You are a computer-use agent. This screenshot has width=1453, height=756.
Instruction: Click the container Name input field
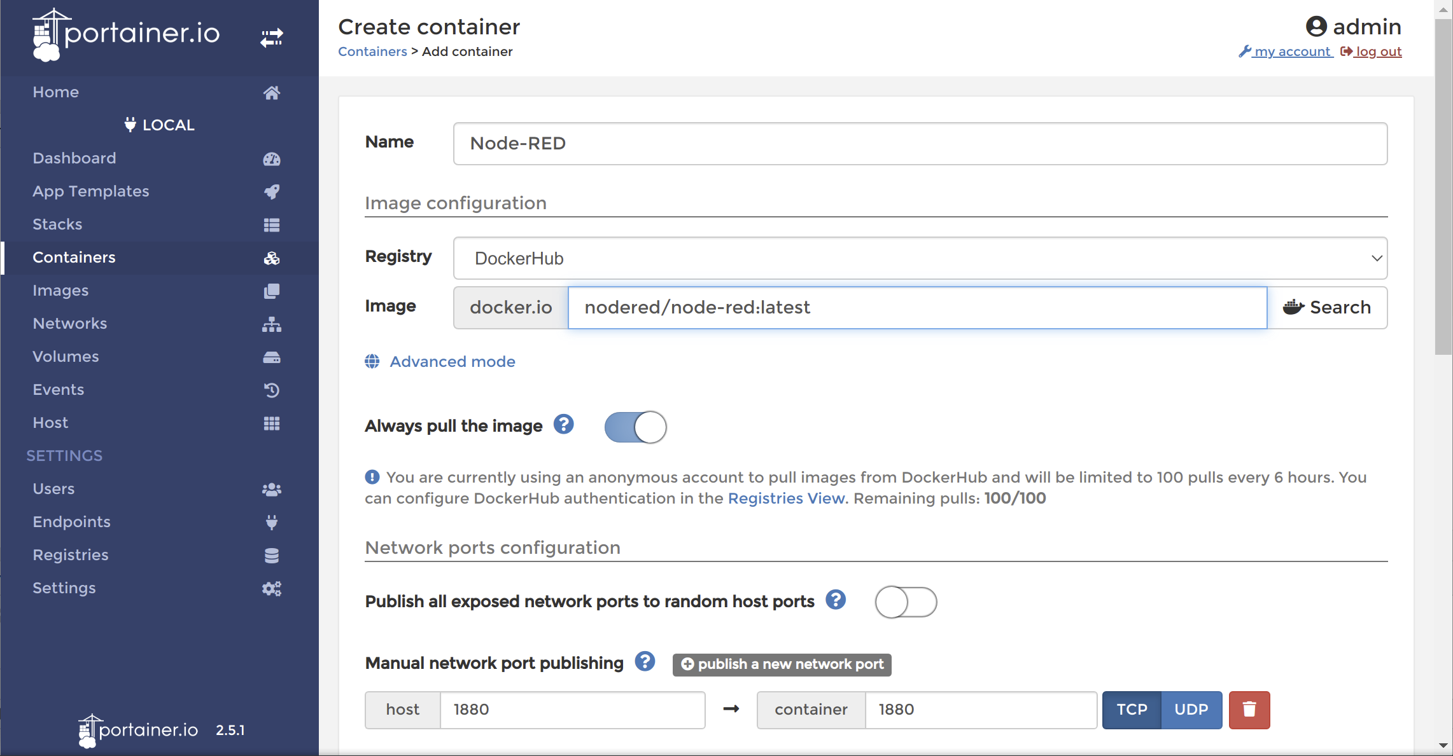coord(920,144)
